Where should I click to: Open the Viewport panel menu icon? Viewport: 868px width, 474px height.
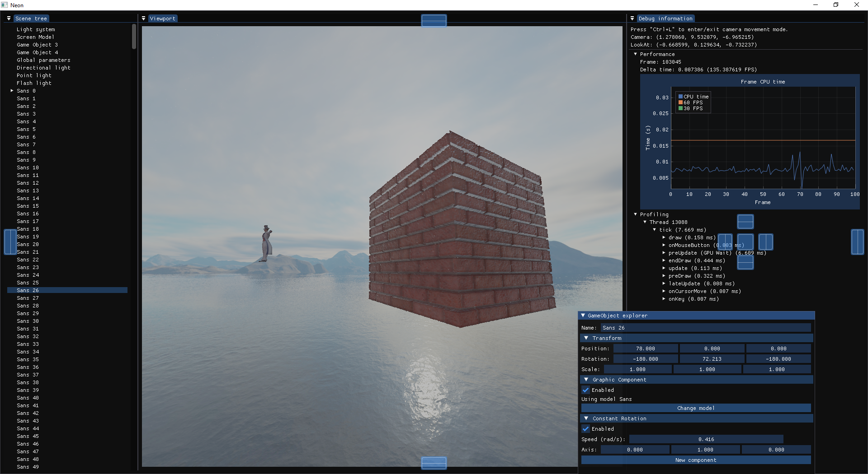point(144,19)
